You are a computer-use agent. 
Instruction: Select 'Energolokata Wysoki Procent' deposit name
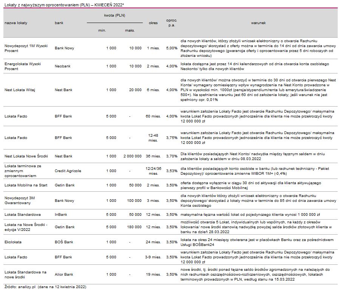(x=23, y=66)
